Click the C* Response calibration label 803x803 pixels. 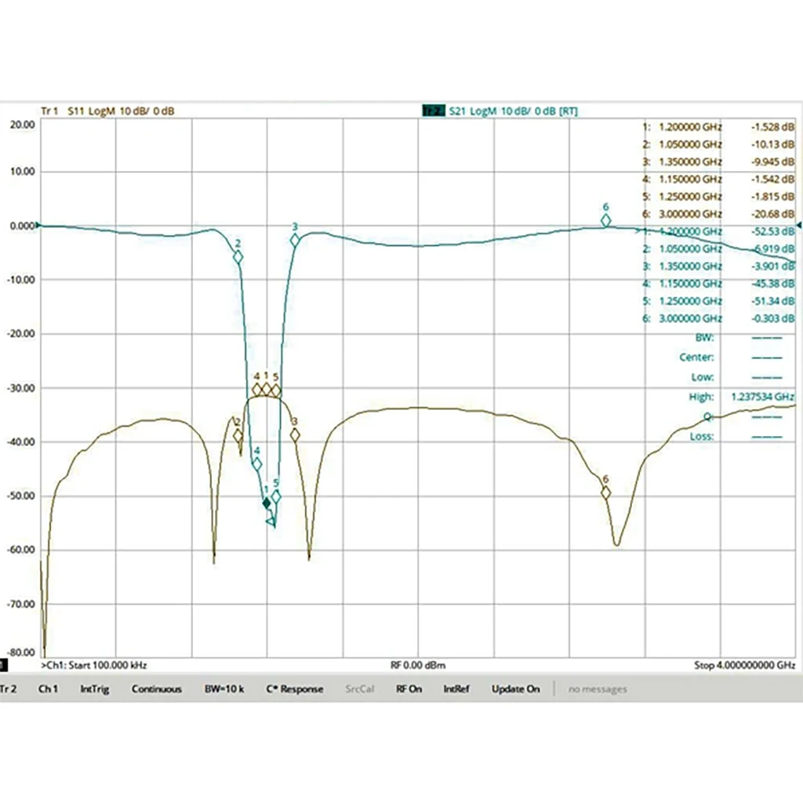294,689
